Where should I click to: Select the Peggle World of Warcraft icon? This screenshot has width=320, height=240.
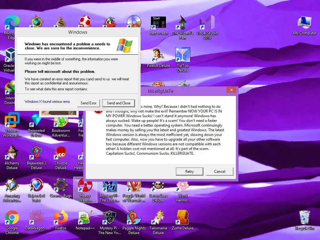tap(134, 191)
